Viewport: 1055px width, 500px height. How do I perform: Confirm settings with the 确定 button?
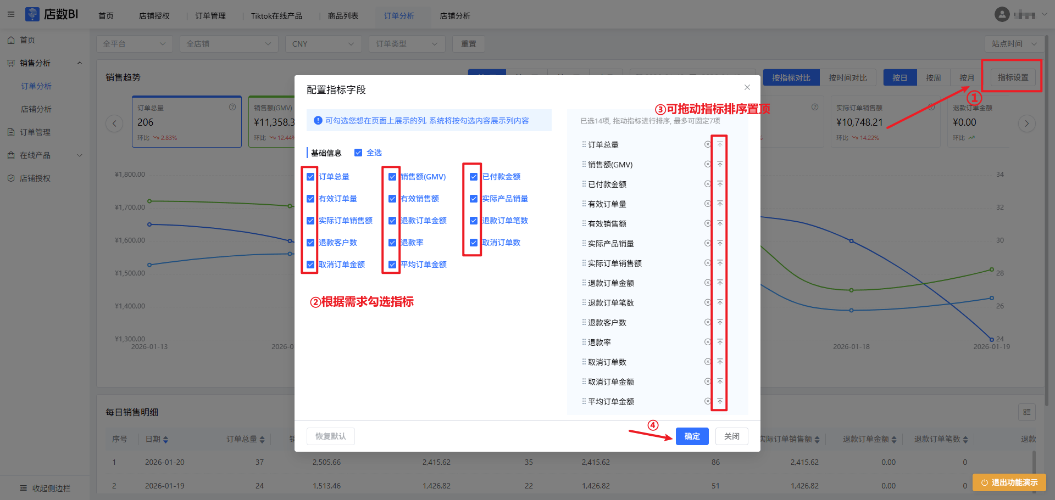tap(692, 436)
